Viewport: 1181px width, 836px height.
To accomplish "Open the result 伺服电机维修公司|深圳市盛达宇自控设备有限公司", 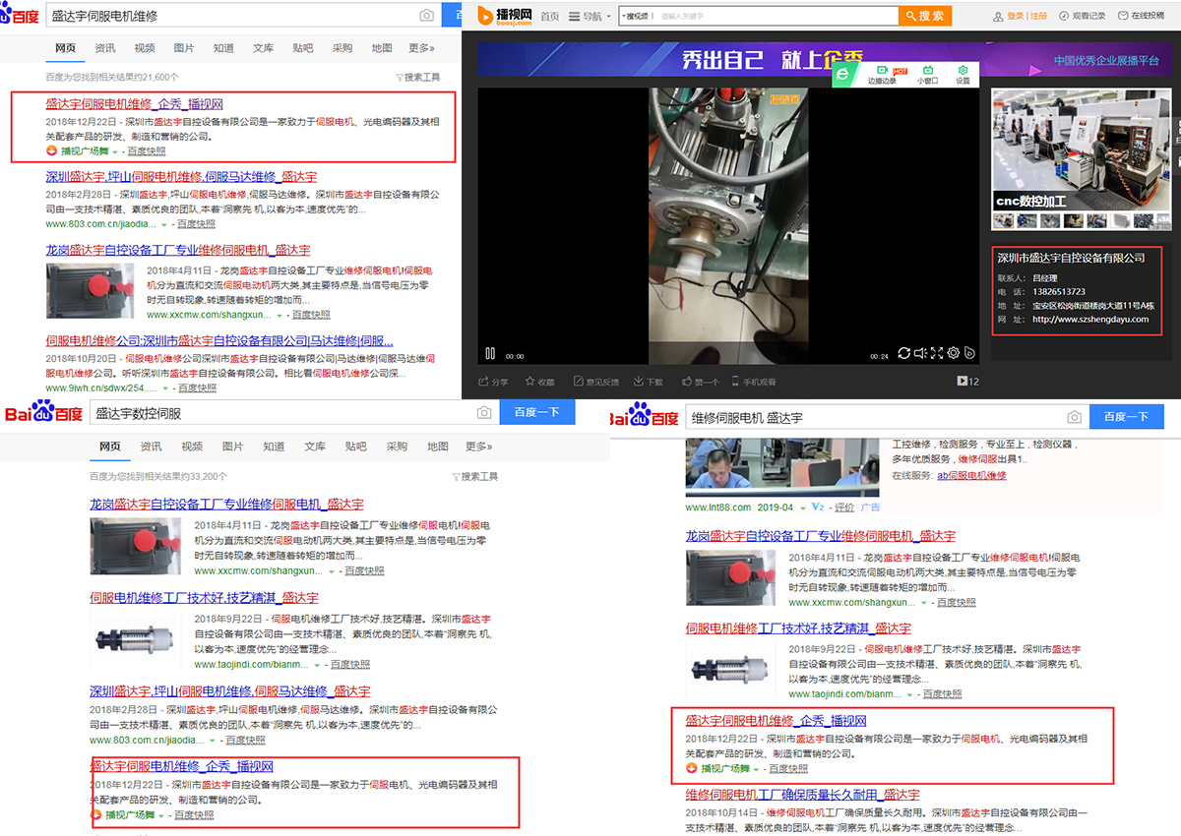I will pyautogui.click(x=219, y=341).
